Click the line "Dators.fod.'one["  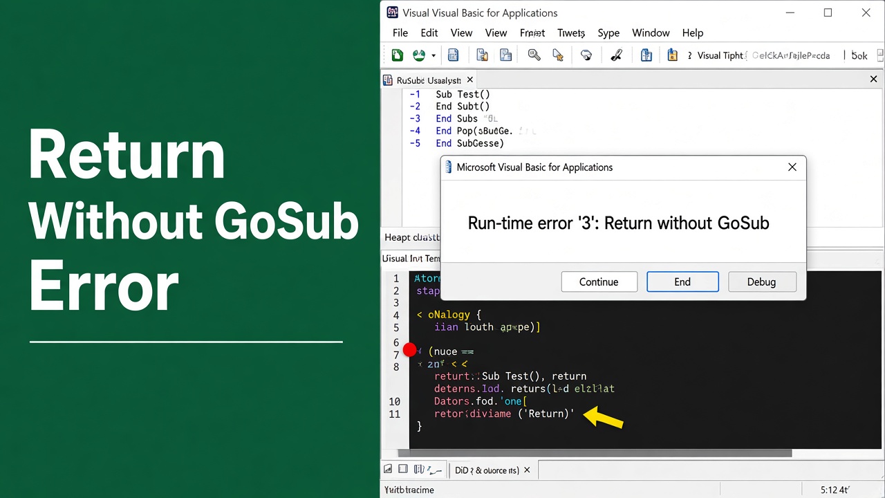(x=481, y=401)
